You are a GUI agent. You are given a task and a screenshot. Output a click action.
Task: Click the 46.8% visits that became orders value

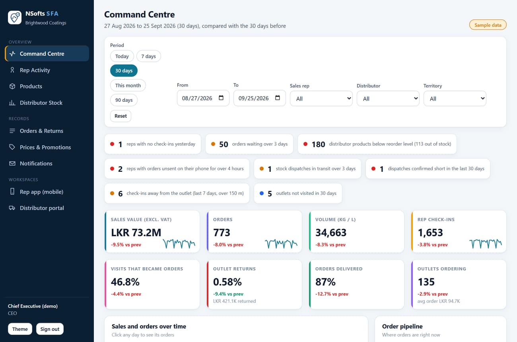[125, 282]
